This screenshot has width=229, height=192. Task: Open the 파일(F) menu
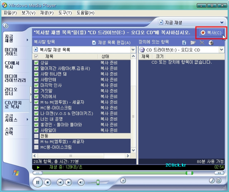(x=10, y=13)
